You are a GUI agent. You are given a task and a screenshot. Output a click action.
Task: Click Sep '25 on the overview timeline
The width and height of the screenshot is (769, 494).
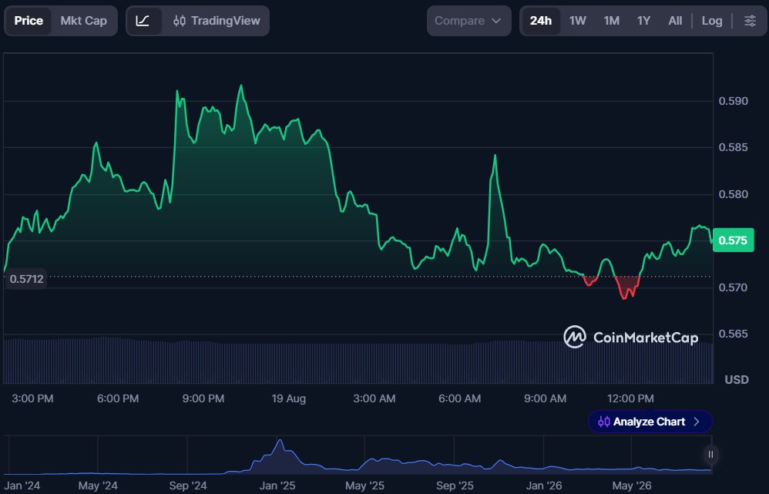point(455,486)
